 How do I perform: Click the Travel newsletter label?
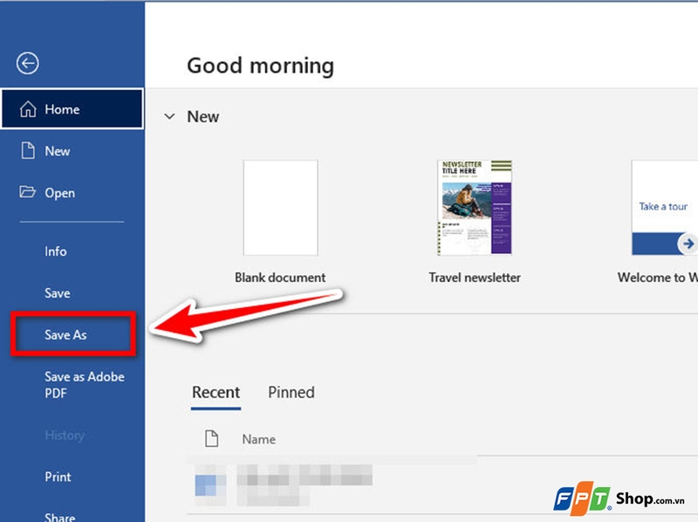point(475,278)
